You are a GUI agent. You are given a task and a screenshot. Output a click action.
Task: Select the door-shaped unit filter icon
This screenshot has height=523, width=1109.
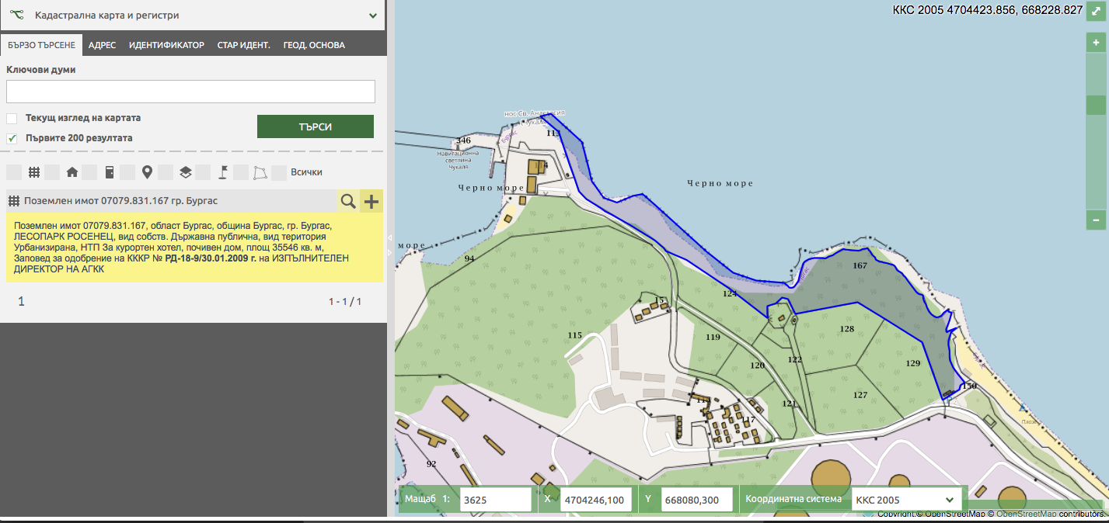[110, 172]
